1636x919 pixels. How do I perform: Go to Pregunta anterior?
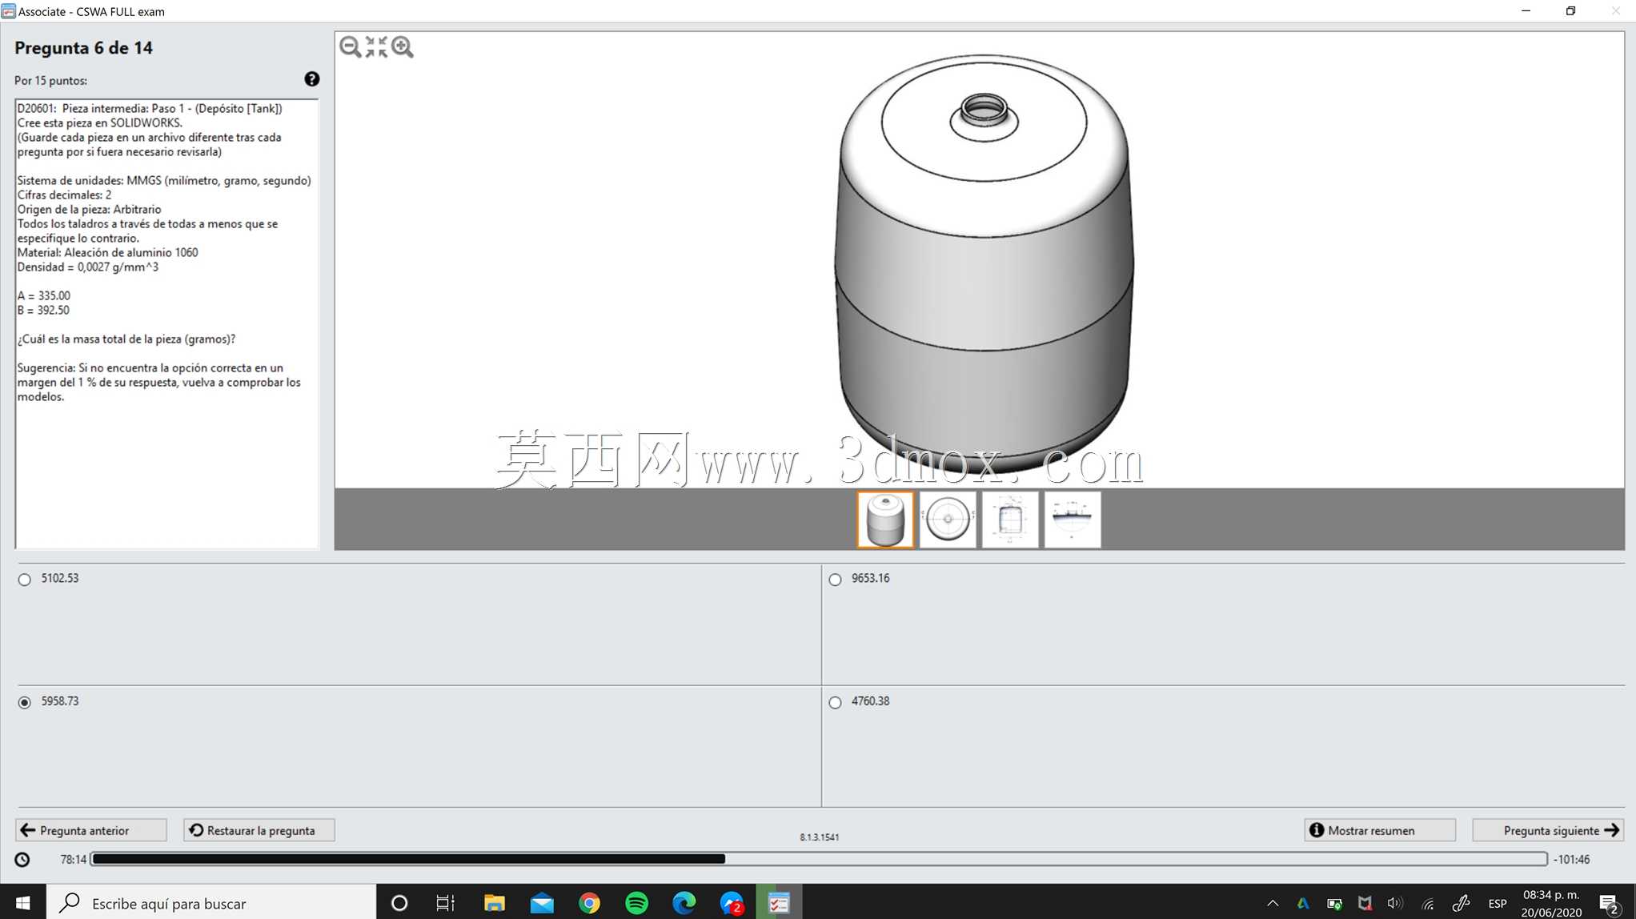pos(91,830)
